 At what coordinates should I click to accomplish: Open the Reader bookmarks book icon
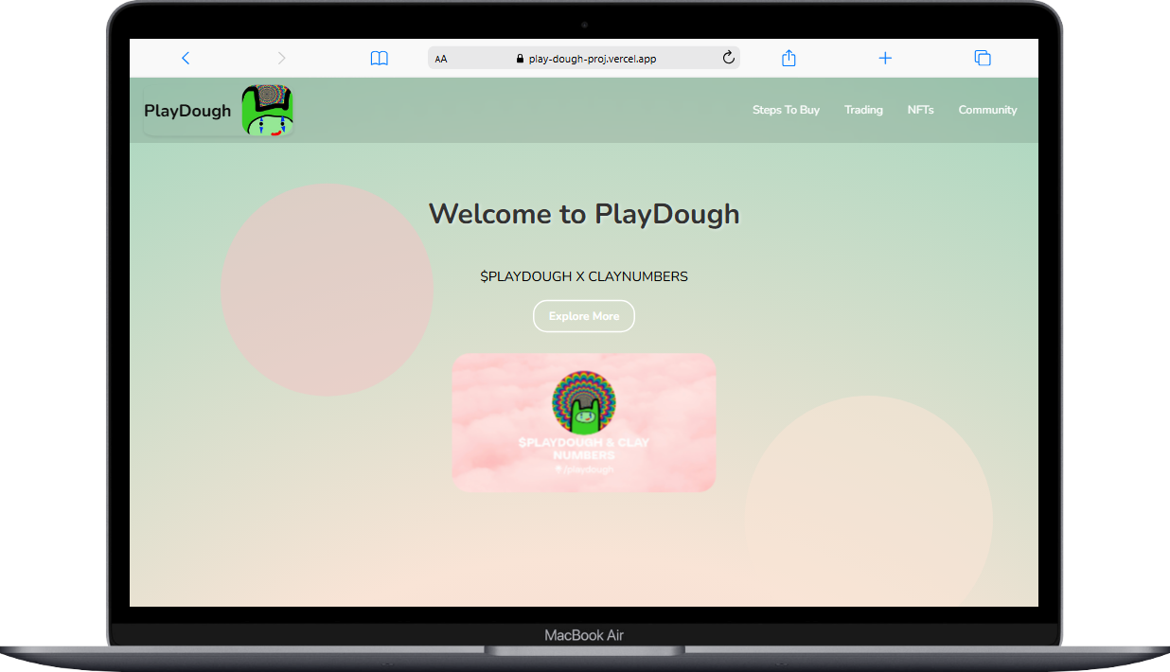click(x=379, y=58)
